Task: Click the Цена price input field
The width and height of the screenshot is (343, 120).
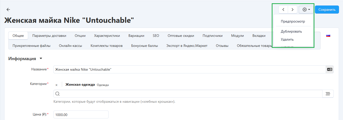Action: click(x=81, y=114)
